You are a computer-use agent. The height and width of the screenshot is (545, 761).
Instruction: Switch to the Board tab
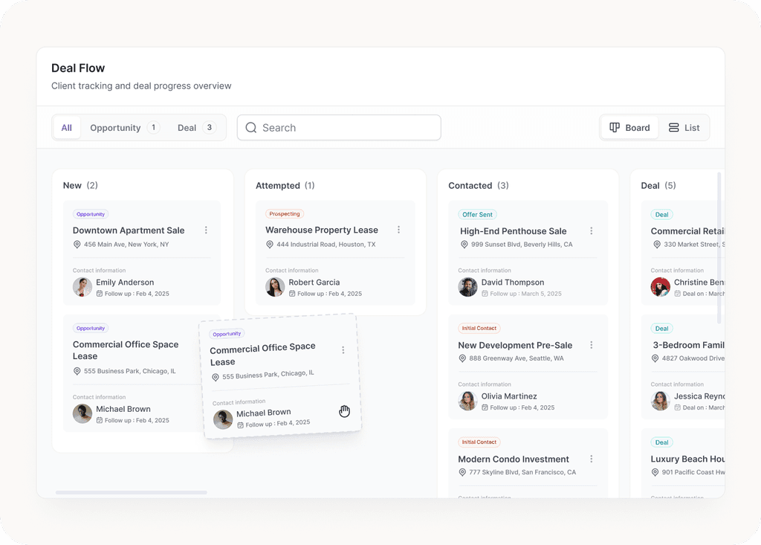(629, 127)
